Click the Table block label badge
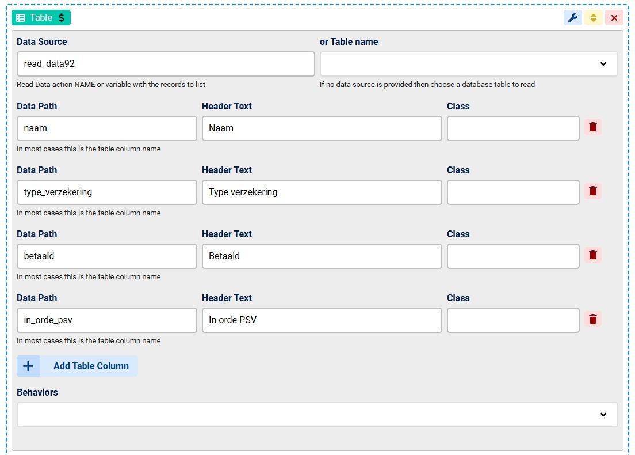The image size is (635, 455). [x=41, y=18]
